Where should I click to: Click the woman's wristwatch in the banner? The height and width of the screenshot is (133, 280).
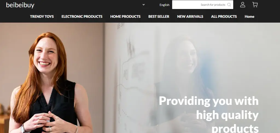(x=24, y=129)
